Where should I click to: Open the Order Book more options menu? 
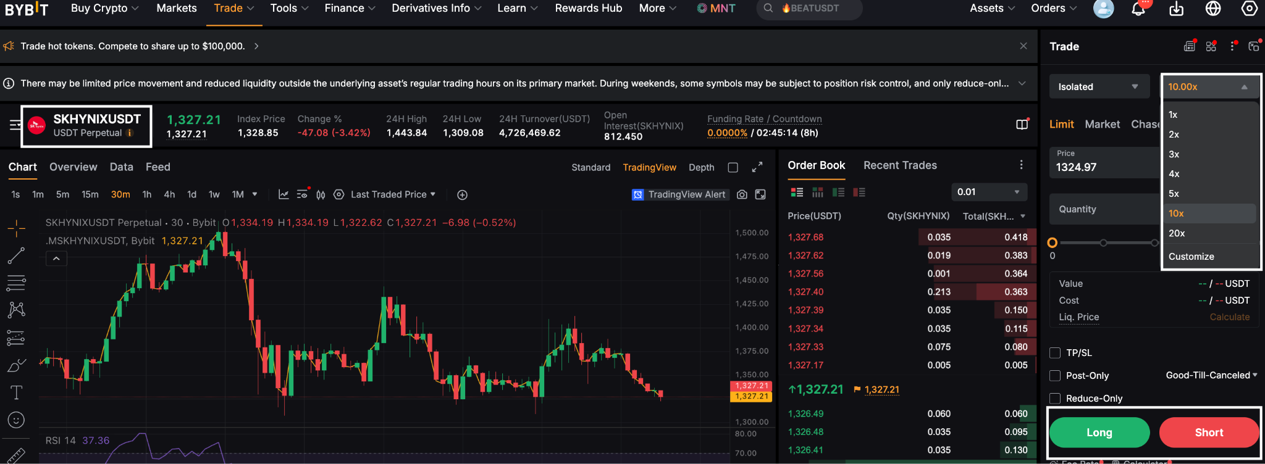coord(1021,165)
